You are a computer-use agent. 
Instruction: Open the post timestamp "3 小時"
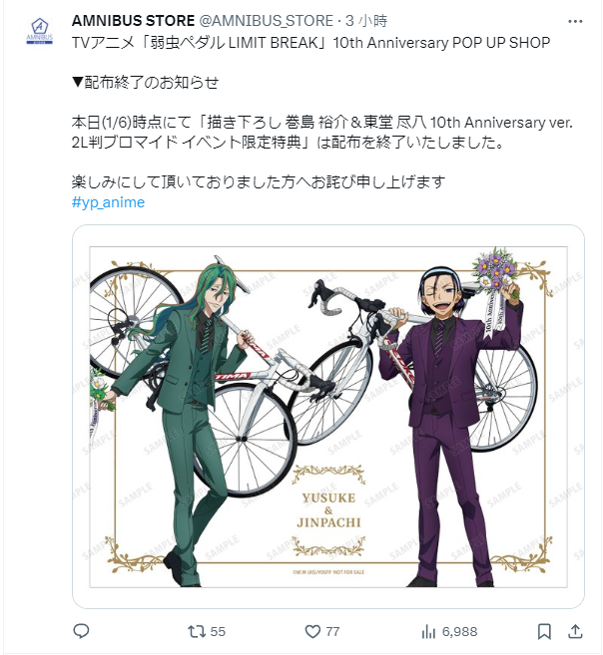366,21
